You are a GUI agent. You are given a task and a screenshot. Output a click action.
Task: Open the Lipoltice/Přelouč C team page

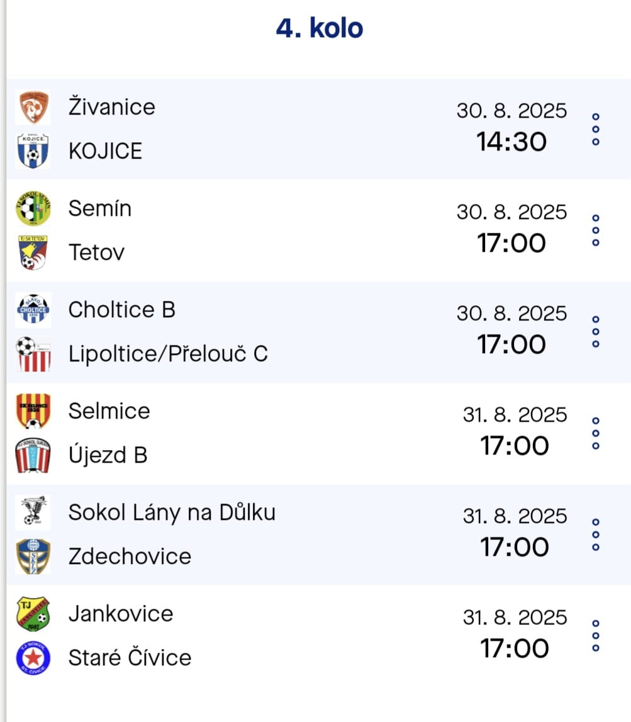[x=168, y=354]
